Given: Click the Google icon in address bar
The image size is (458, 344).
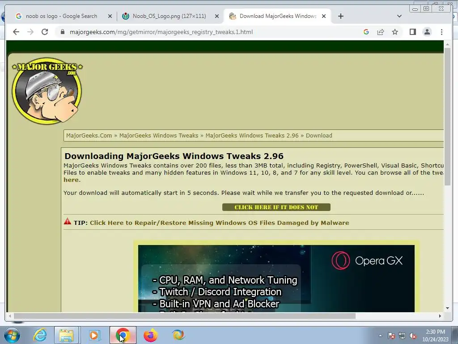Looking at the screenshot, I should 366,32.
